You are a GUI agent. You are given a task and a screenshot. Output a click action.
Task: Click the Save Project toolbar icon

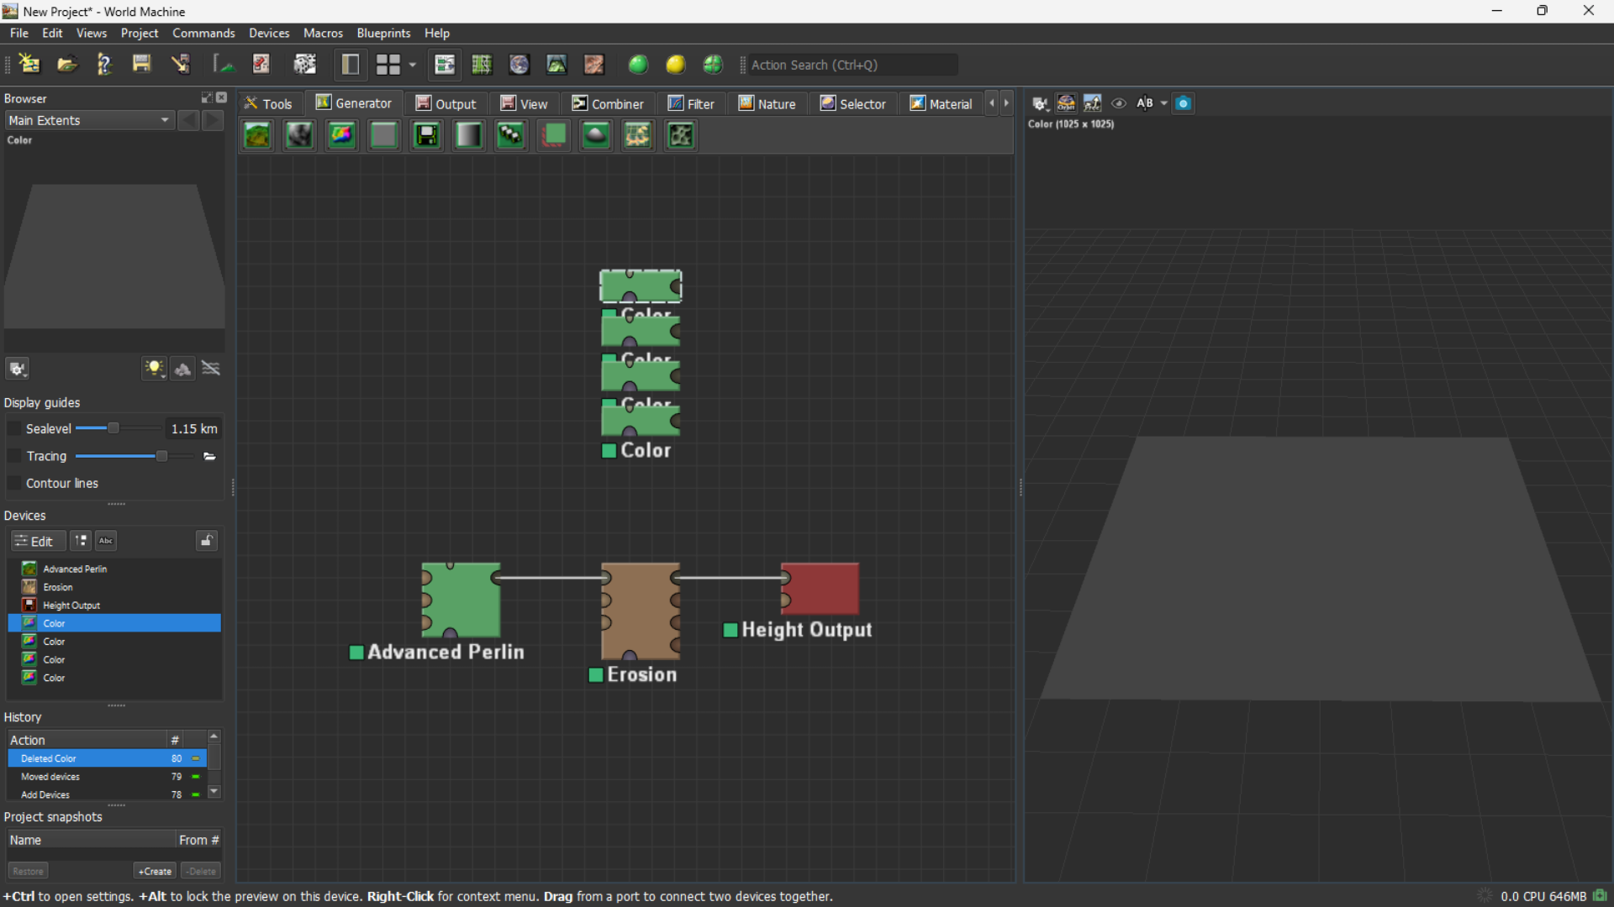click(141, 64)
